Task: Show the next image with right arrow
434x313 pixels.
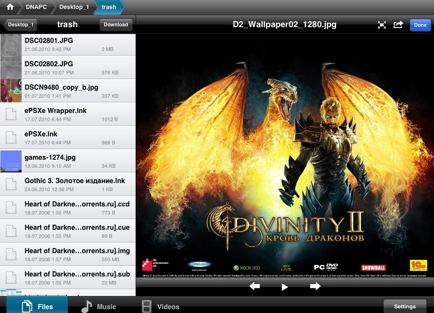Action: 315,286
